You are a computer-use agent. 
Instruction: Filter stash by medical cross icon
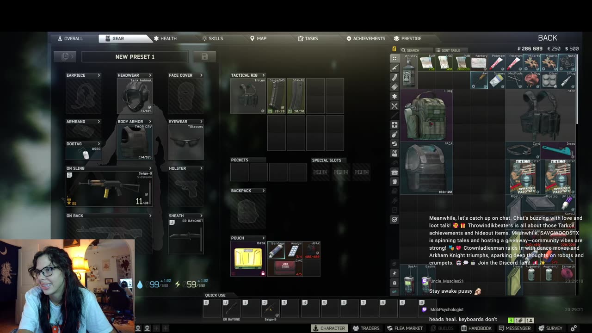(x=395, y=125)
